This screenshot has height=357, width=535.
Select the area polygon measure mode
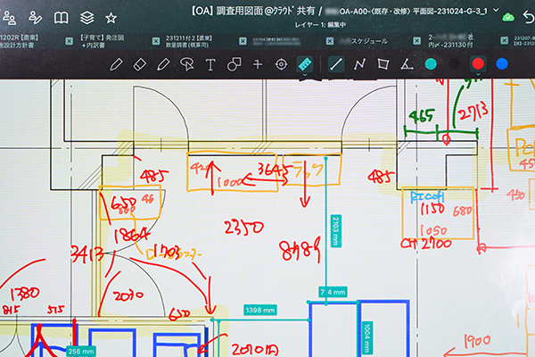click(383, 64)
